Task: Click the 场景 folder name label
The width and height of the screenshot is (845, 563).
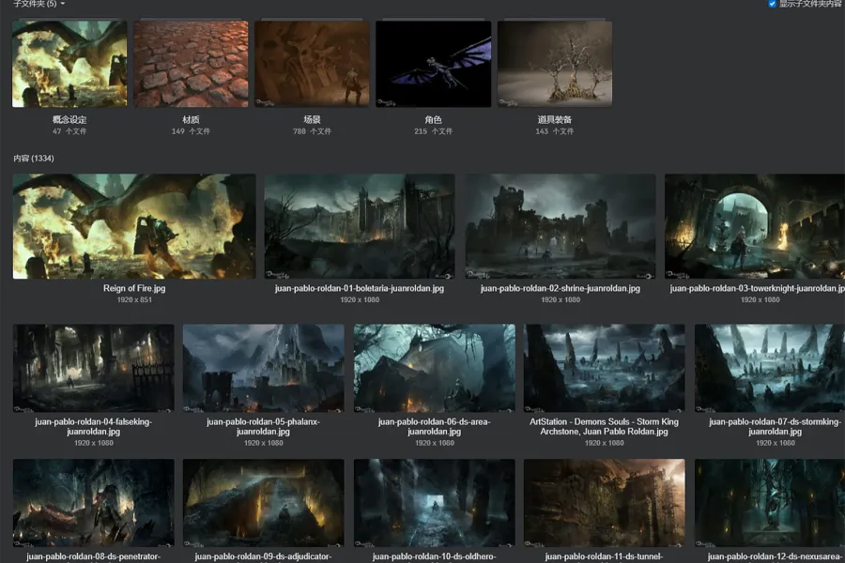Action: coord(312,119)
